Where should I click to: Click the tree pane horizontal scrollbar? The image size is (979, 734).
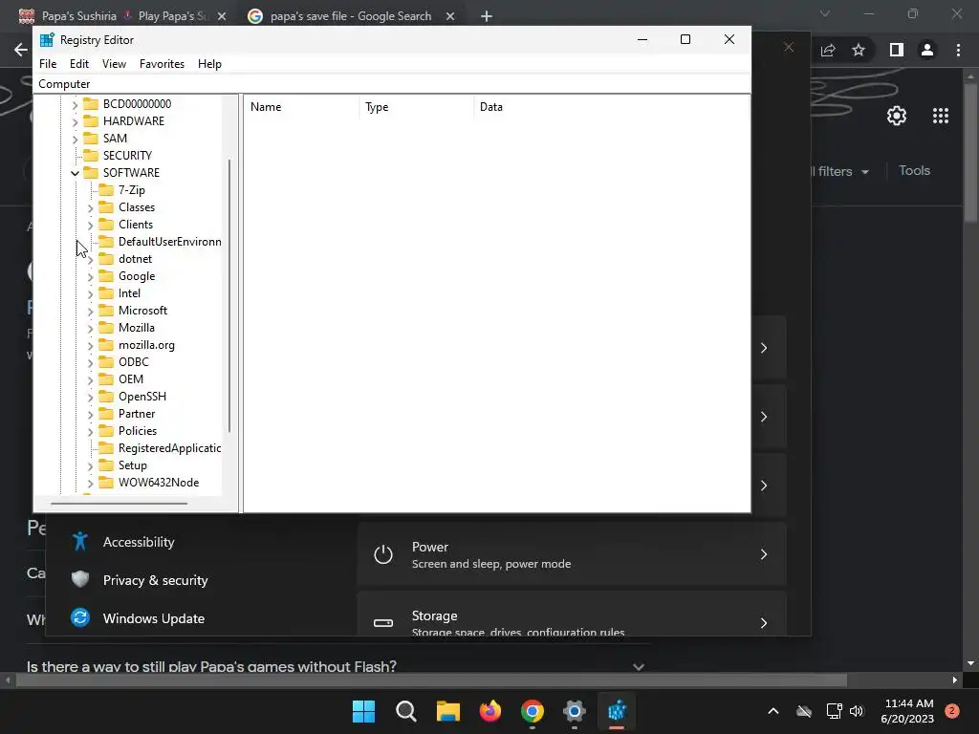pyautogui.click(x=120, y=503)
